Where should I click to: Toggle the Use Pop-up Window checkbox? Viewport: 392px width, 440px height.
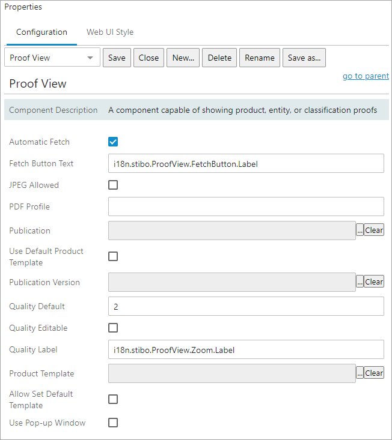[x=113, y=423]
